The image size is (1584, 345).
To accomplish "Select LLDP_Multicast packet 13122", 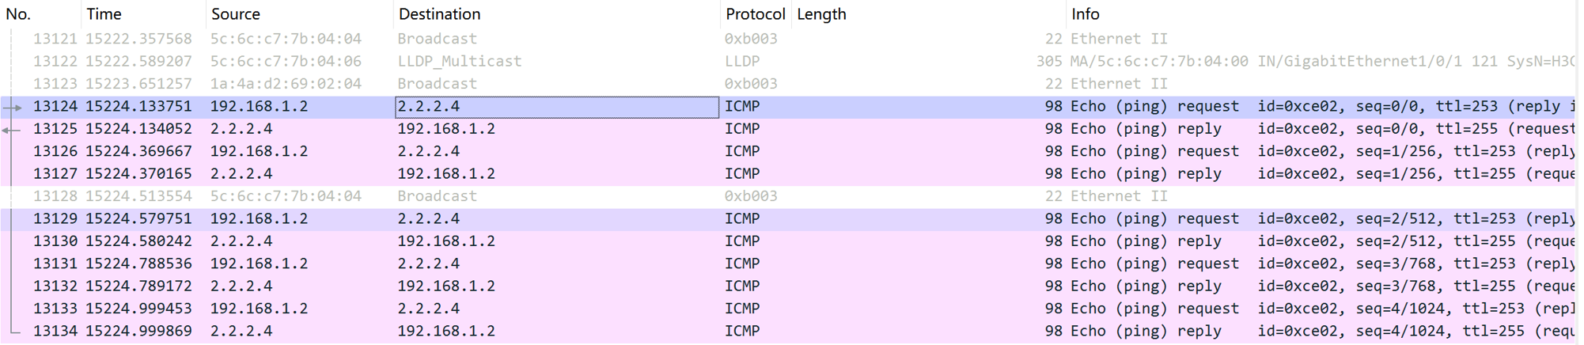I will click(x=791, y=62).
